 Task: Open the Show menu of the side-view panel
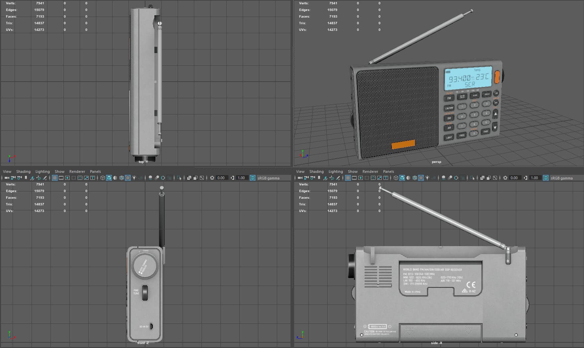(353, 172)
